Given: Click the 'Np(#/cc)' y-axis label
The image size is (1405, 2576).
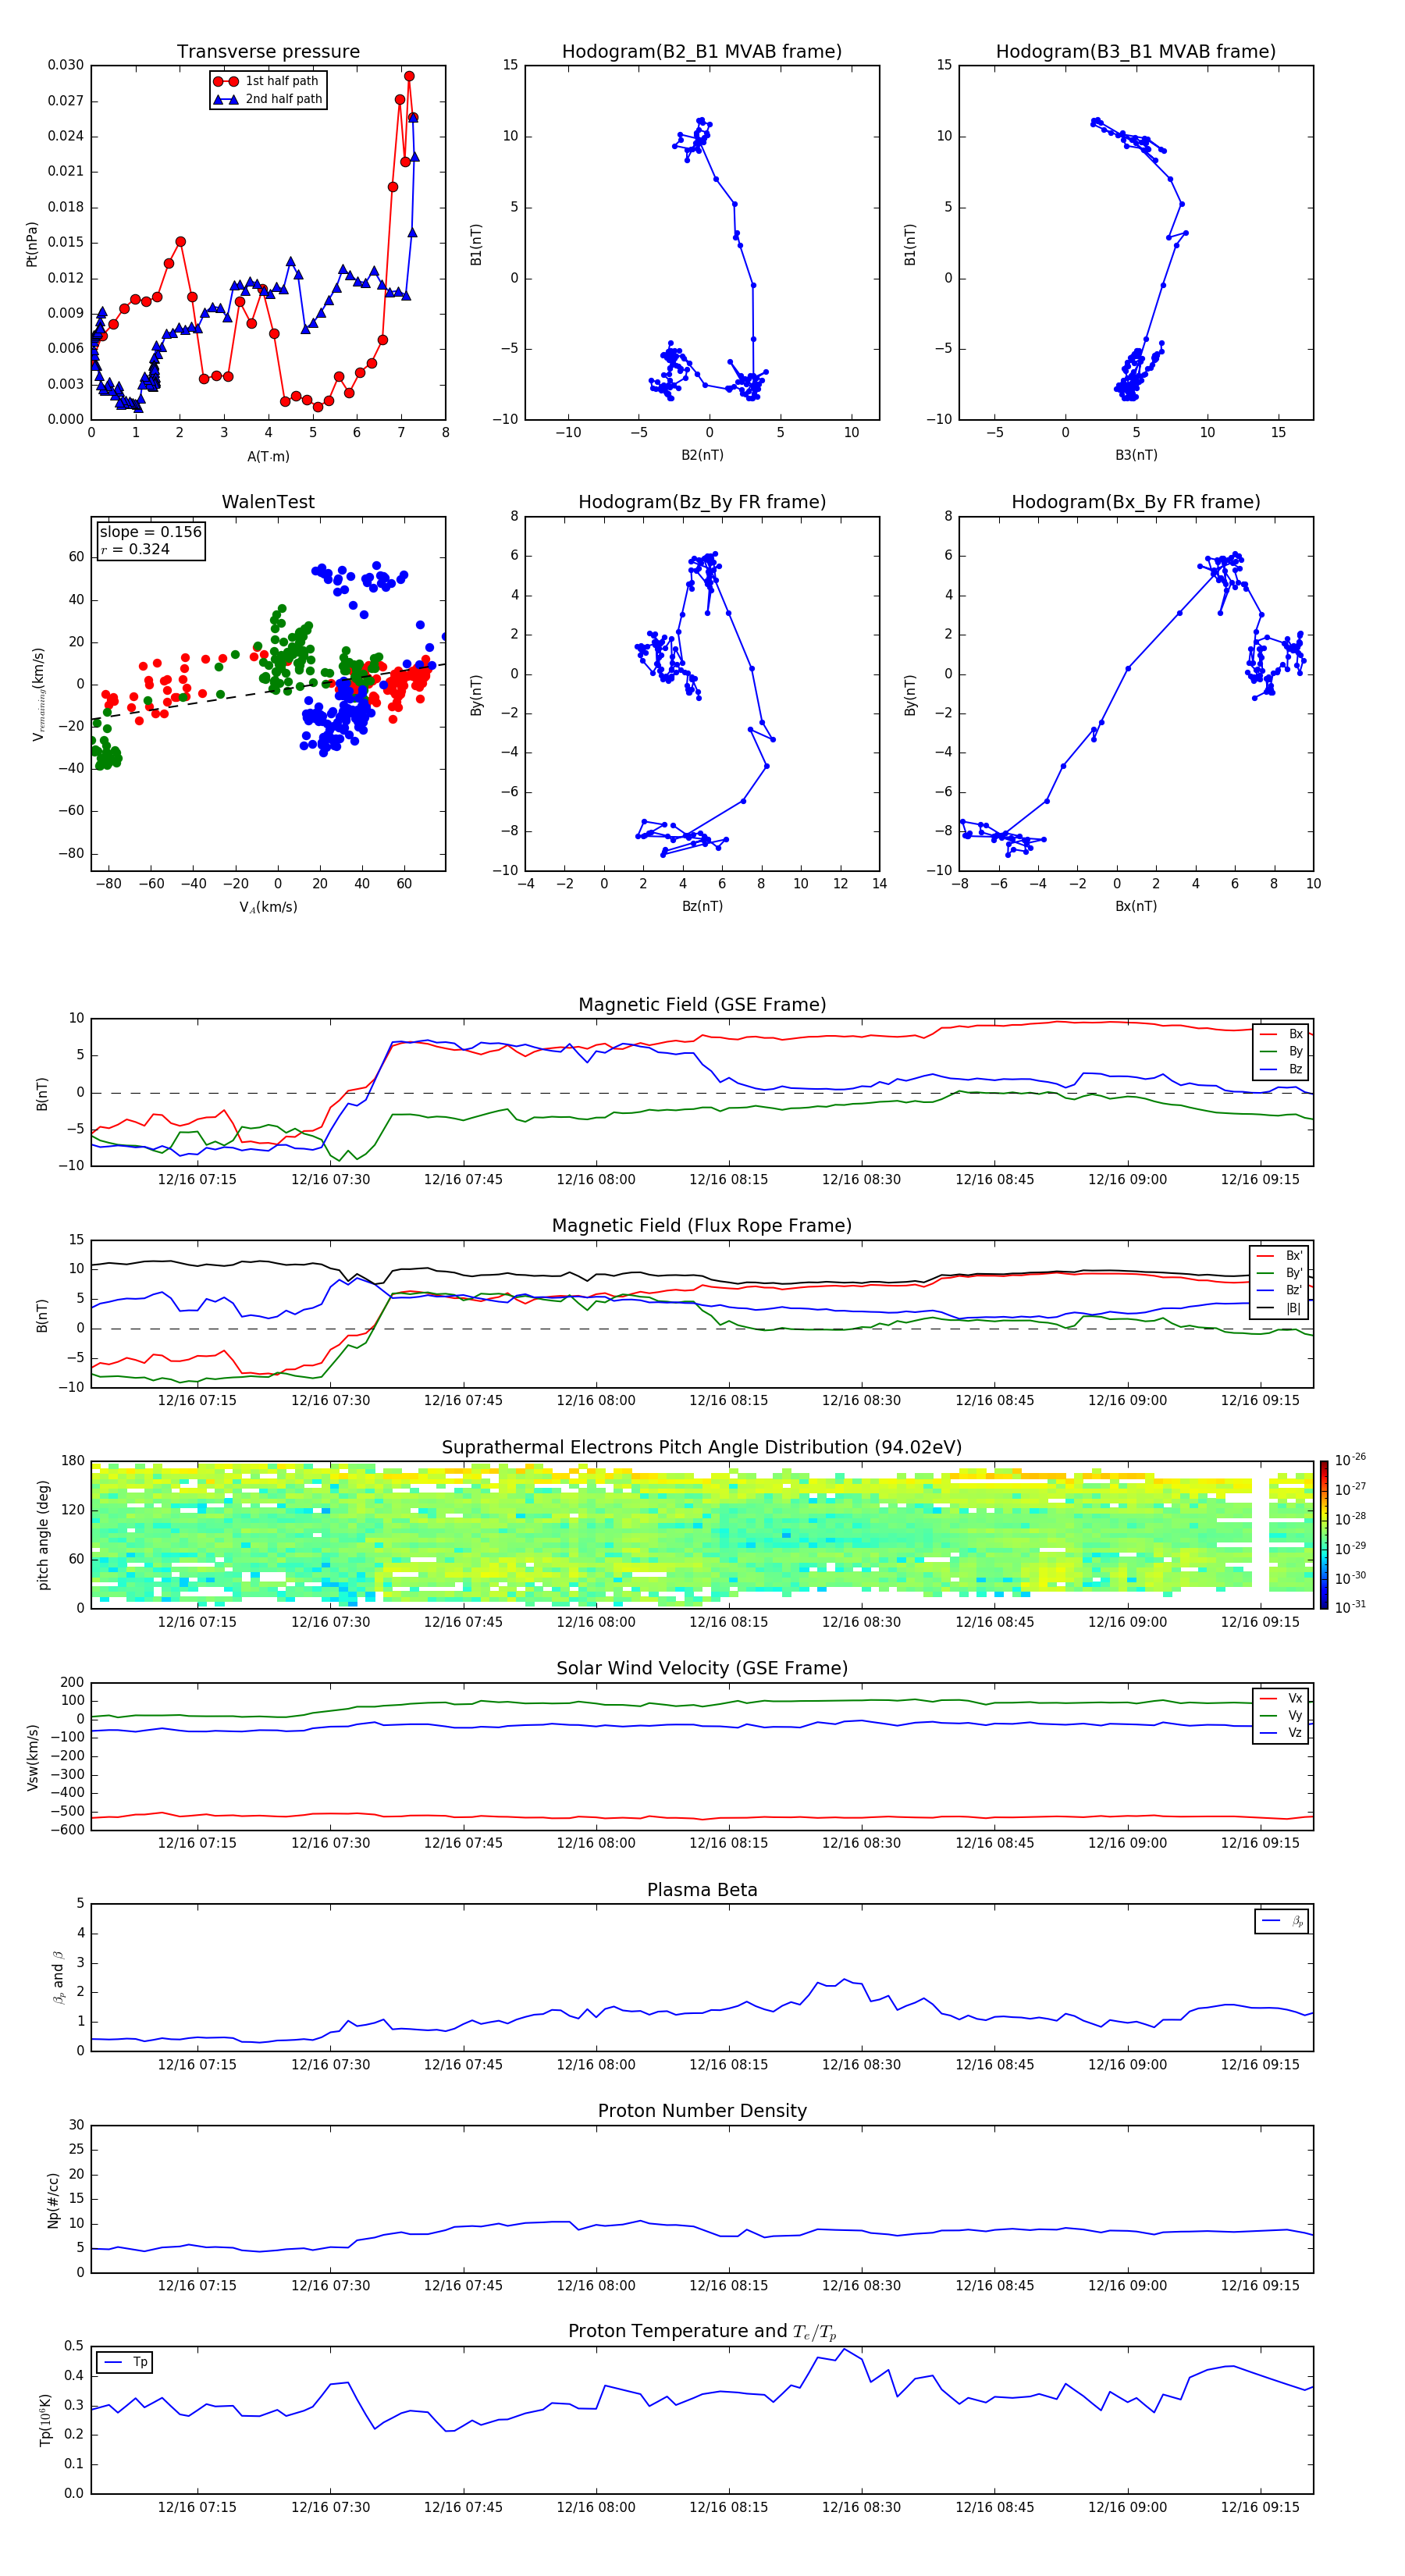Looking at the screenshot, I should [x=53, y=2199].
